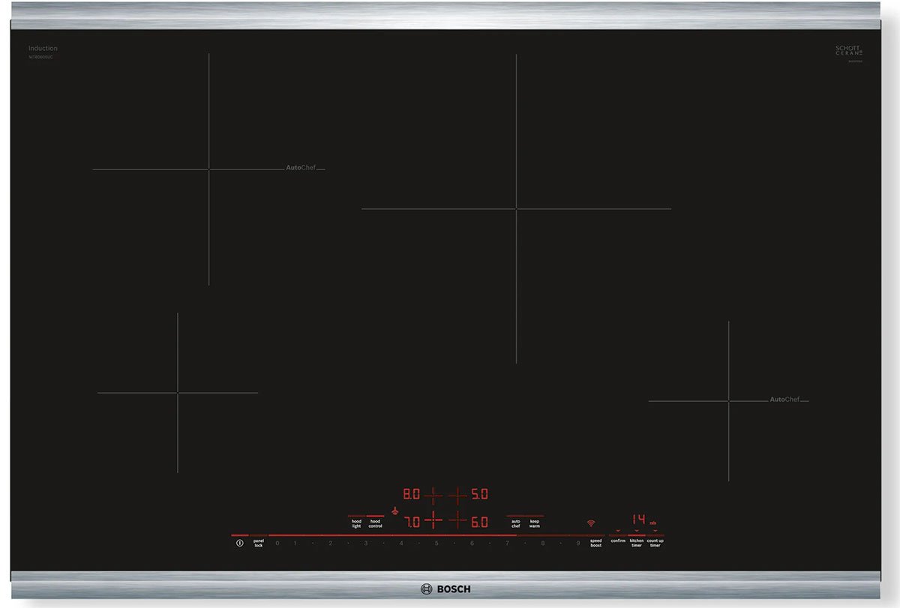Select the bottom-right burner cross icon
900x608 pixels.
point(457,521)
